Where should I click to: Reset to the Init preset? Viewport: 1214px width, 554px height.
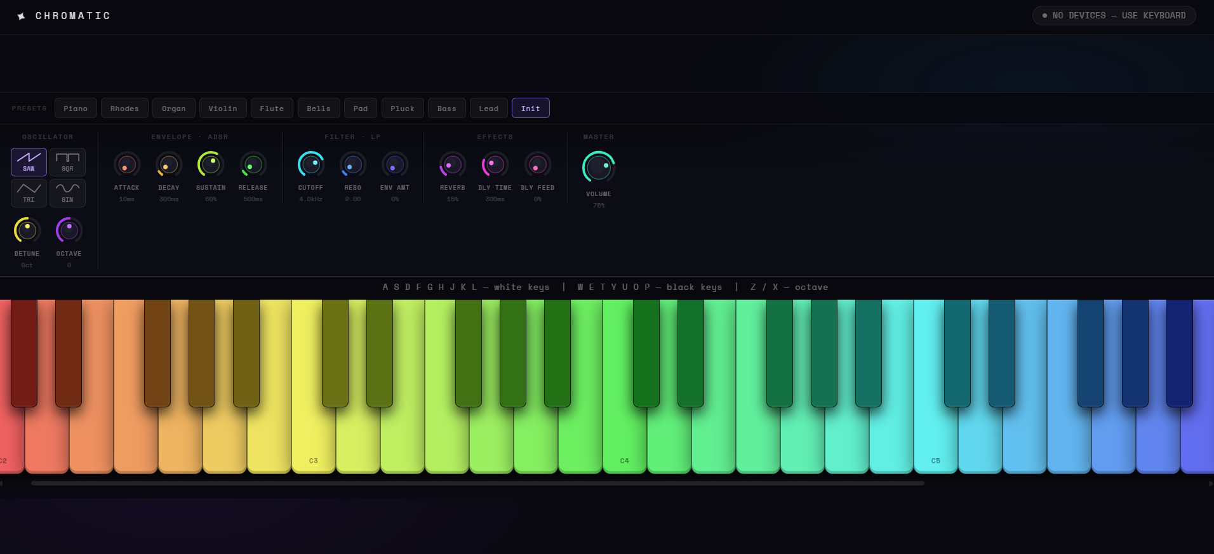[531, 109]
